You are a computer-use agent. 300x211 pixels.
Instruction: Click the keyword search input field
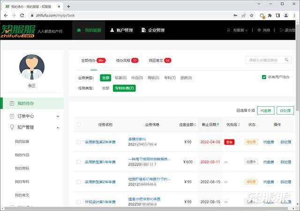265,60
